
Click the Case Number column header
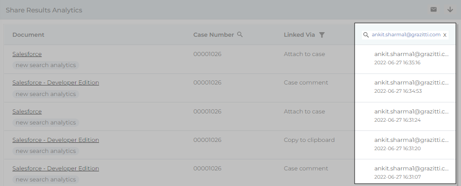[x=214, y=35]
